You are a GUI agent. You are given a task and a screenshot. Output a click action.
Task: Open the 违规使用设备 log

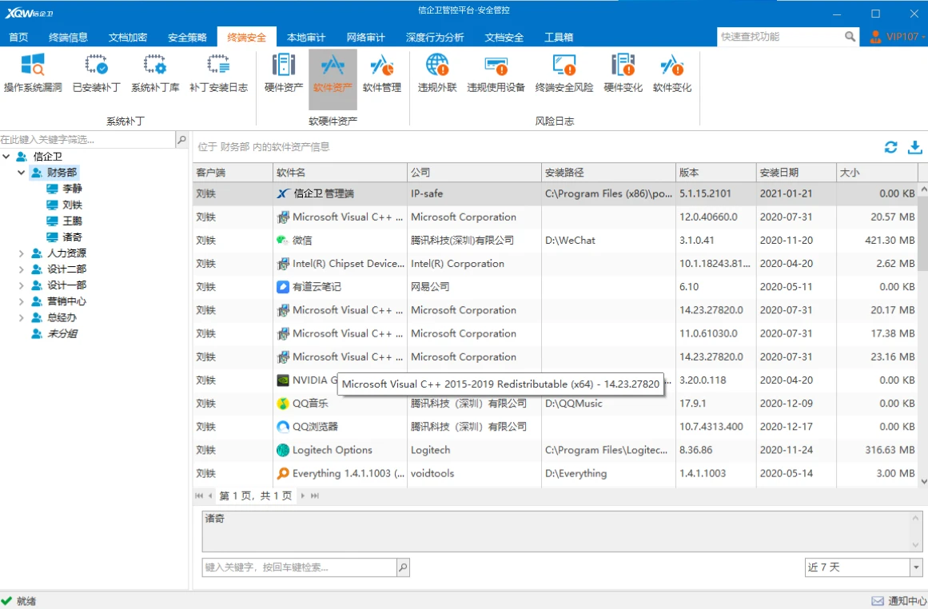[x=496, y=74]
